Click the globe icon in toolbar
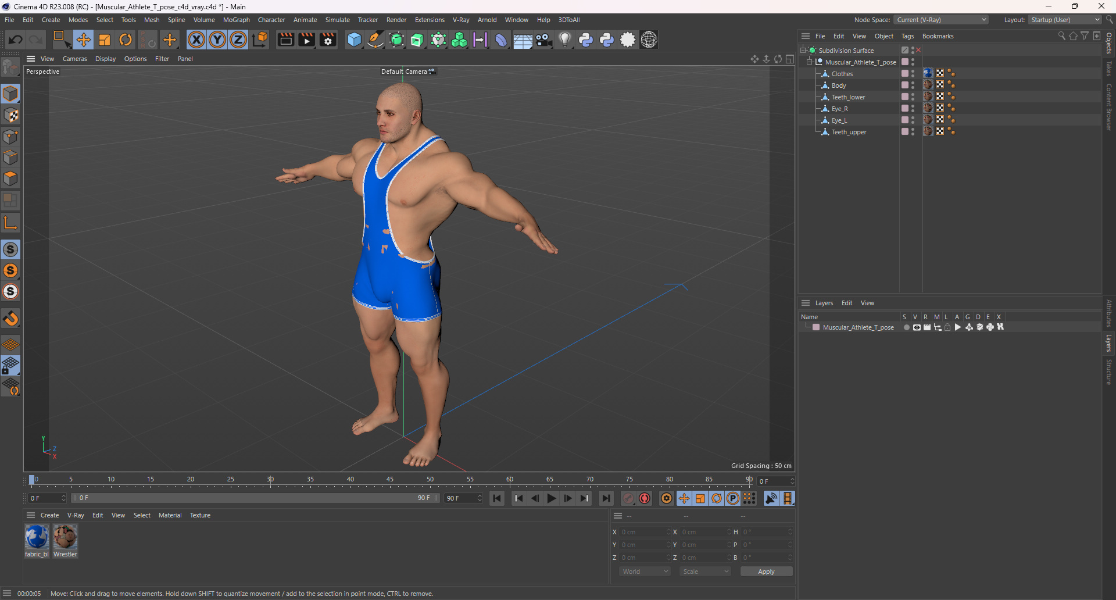Viewport: 1116px width, 600px height. 649,40
